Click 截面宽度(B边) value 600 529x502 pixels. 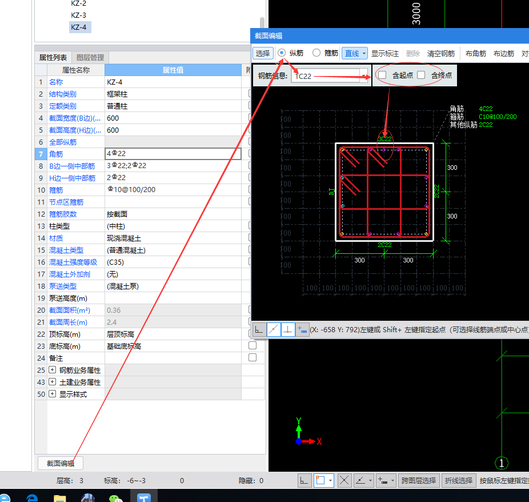[x=173, y=118]
